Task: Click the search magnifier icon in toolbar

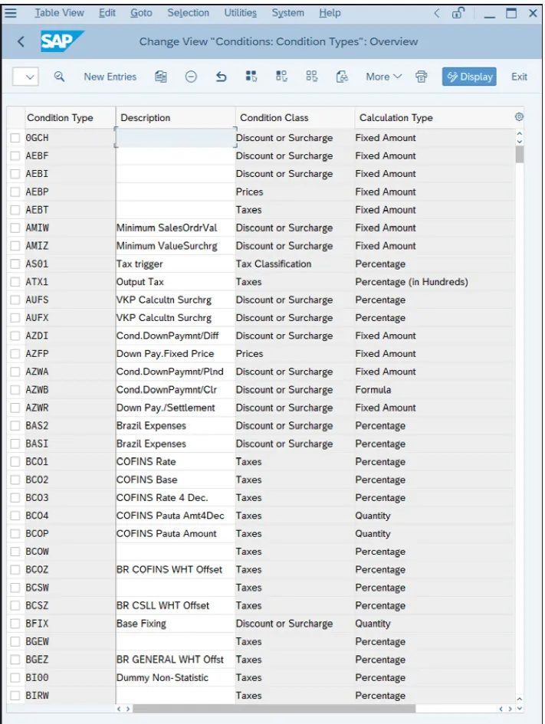Action: [x=59, y=77]
